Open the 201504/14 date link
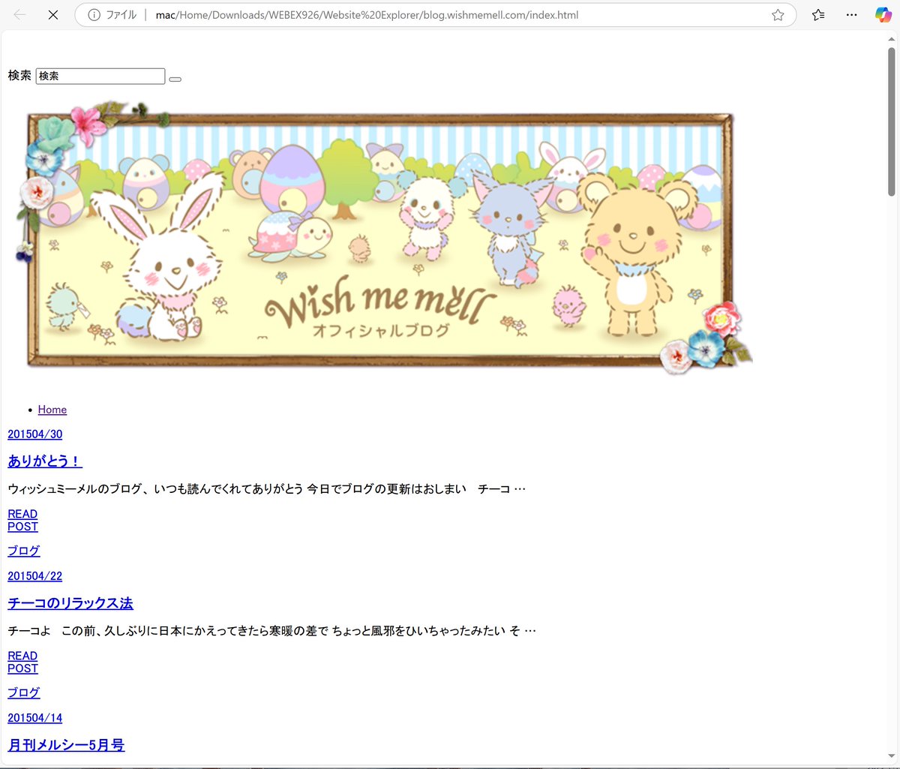This screenshot has height=769, width=900. point(35,718)
